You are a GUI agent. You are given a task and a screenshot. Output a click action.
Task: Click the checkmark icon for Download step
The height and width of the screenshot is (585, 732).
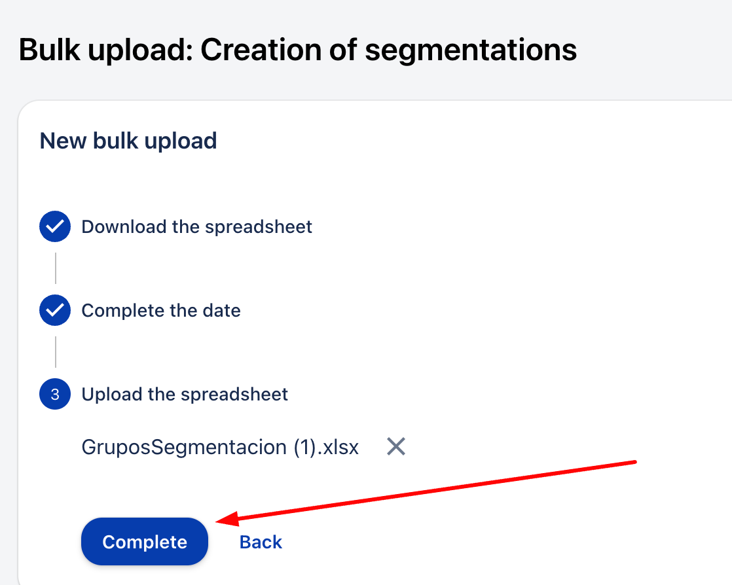tap(55, 226)
